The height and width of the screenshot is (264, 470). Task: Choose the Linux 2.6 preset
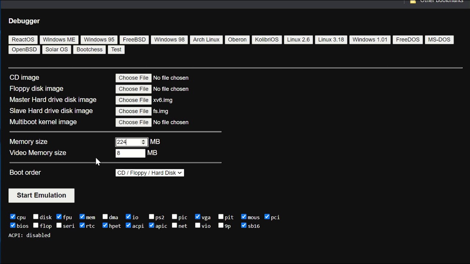tap(299, 40)
